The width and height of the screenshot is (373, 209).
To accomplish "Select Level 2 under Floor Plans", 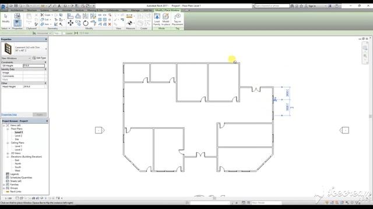I will [18, 136].
